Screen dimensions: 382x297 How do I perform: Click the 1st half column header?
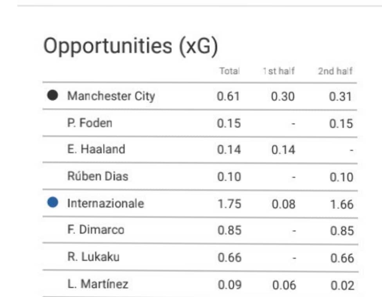coord(278,71)
